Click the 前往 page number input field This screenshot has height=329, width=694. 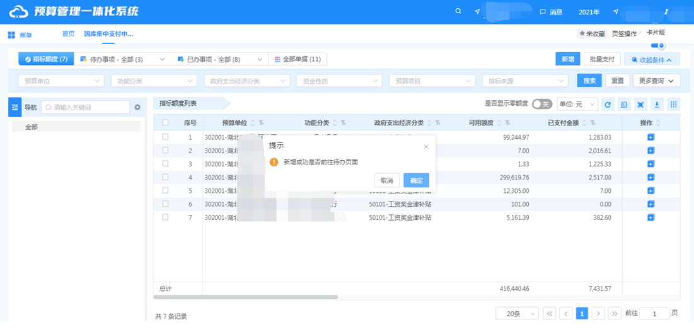point(655,313)
